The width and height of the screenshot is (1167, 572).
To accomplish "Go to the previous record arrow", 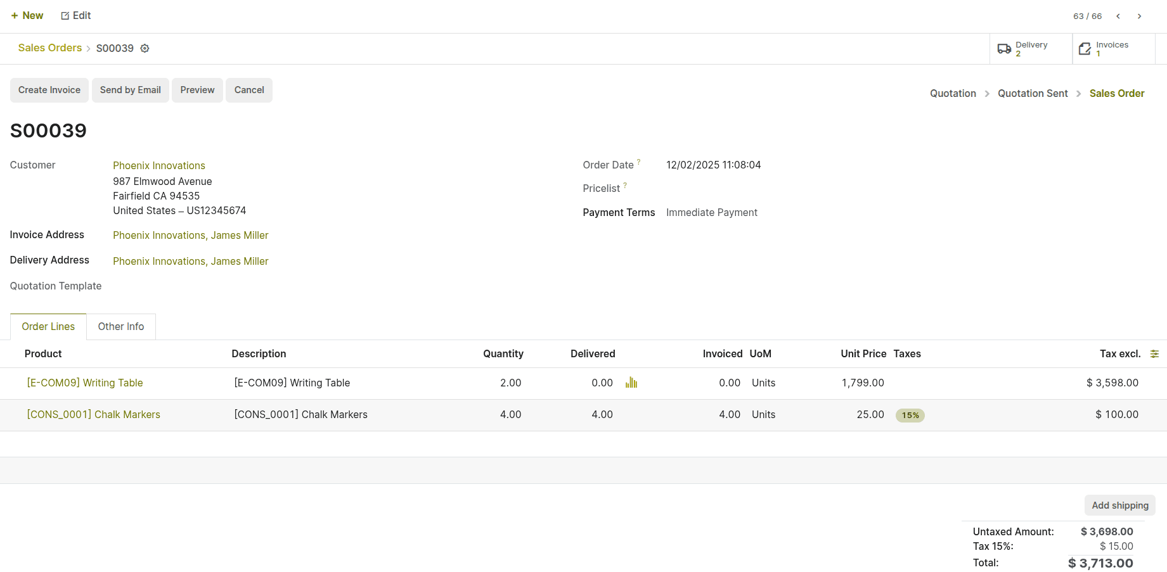I will (x=1118, y=16).
